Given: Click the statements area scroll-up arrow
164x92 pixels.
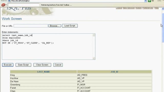Looking at the screenshot, I should coord(94,35).
